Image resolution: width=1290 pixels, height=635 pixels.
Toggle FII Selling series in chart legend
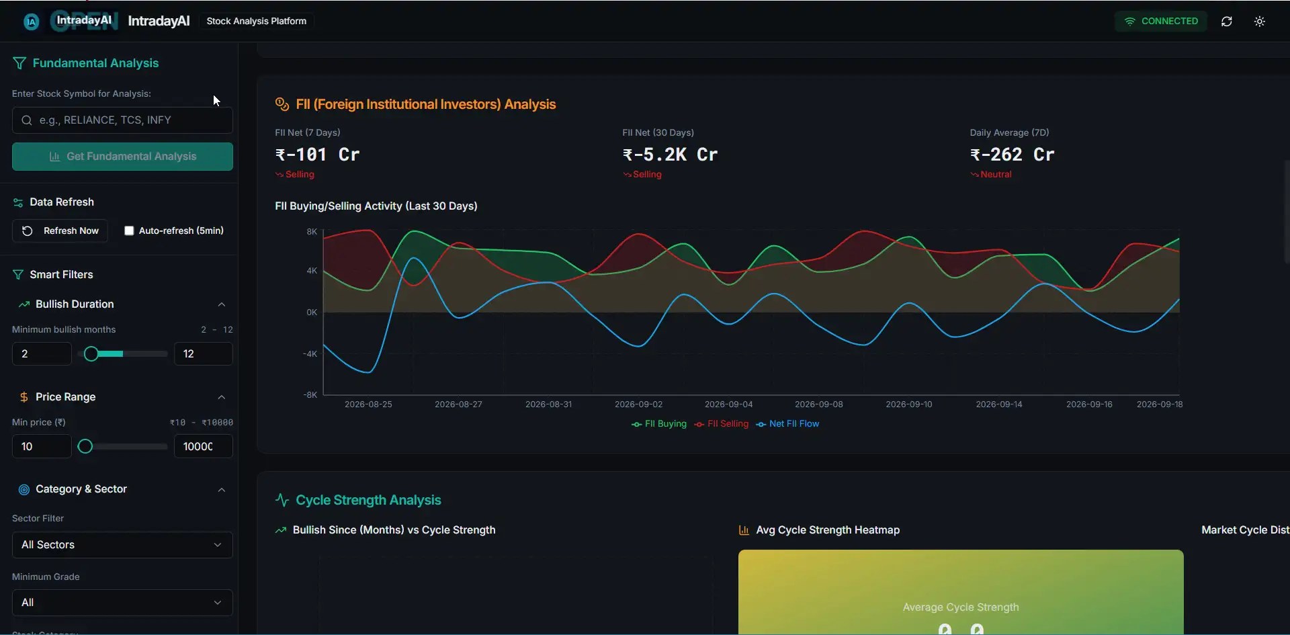point(722,424)
